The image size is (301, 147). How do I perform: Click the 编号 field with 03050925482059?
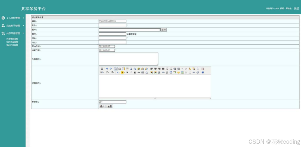click(113, 21)
